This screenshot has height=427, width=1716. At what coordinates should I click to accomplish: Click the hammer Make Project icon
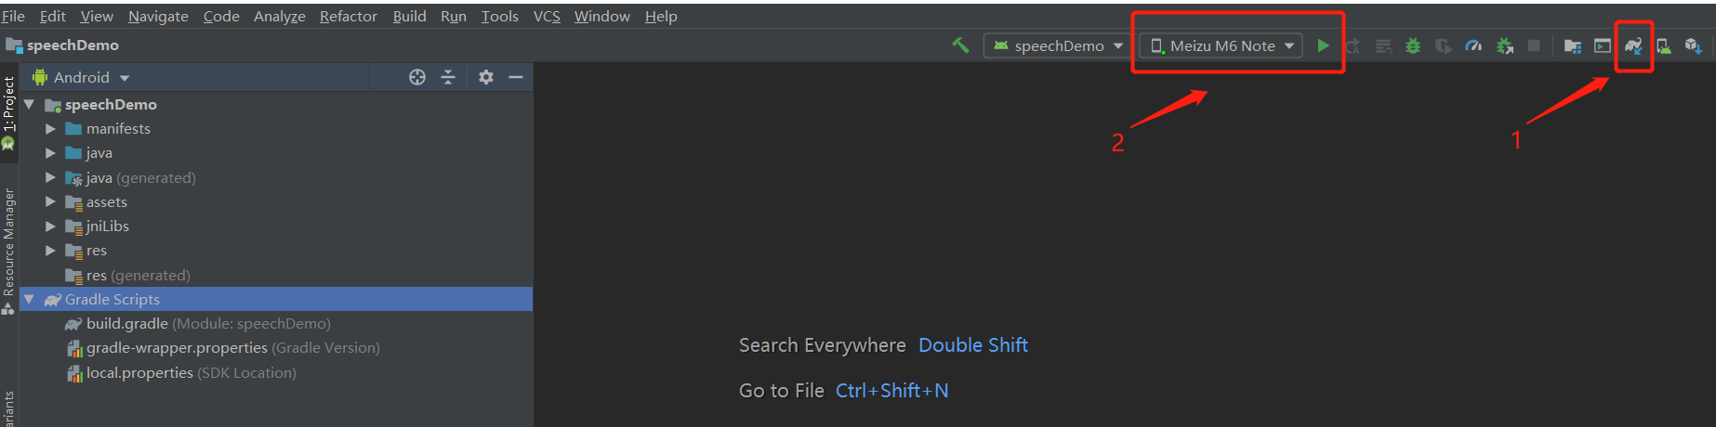[960, 45]
